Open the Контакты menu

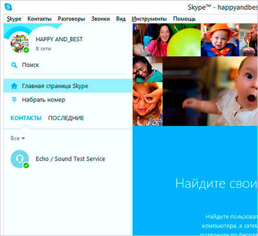[x=40, y=19]
